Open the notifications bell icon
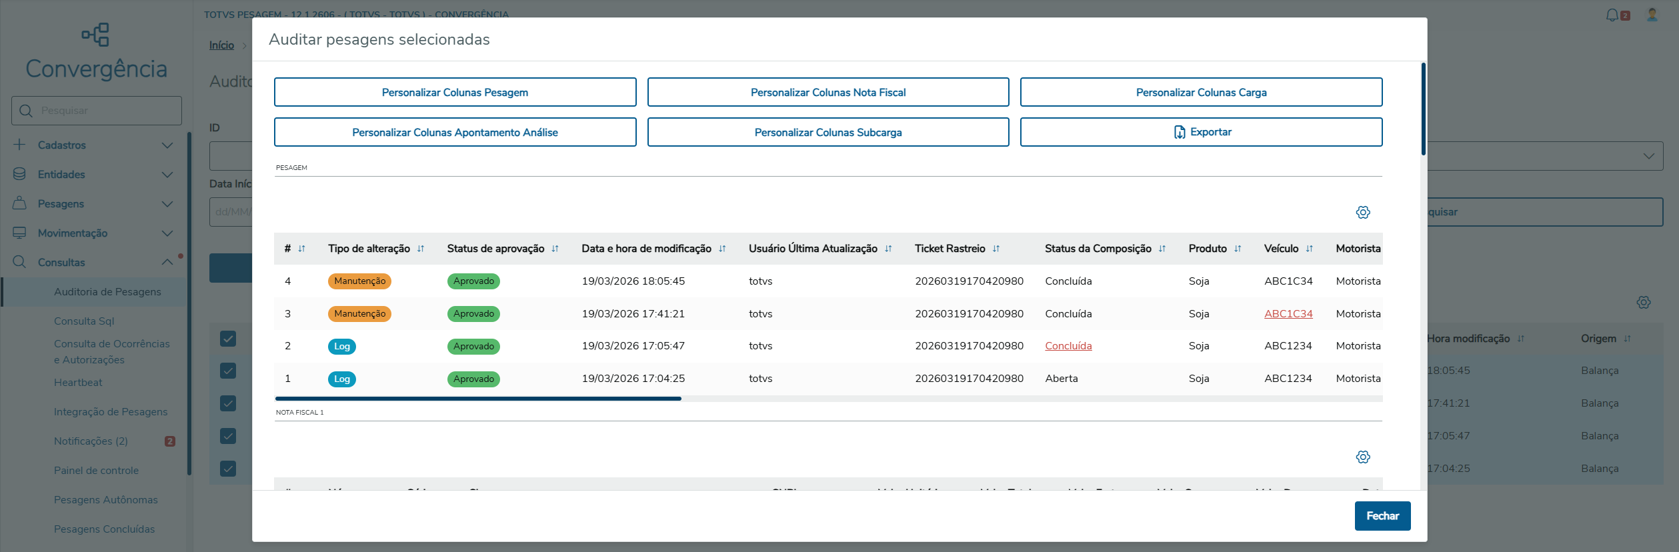 point(1612,15)
